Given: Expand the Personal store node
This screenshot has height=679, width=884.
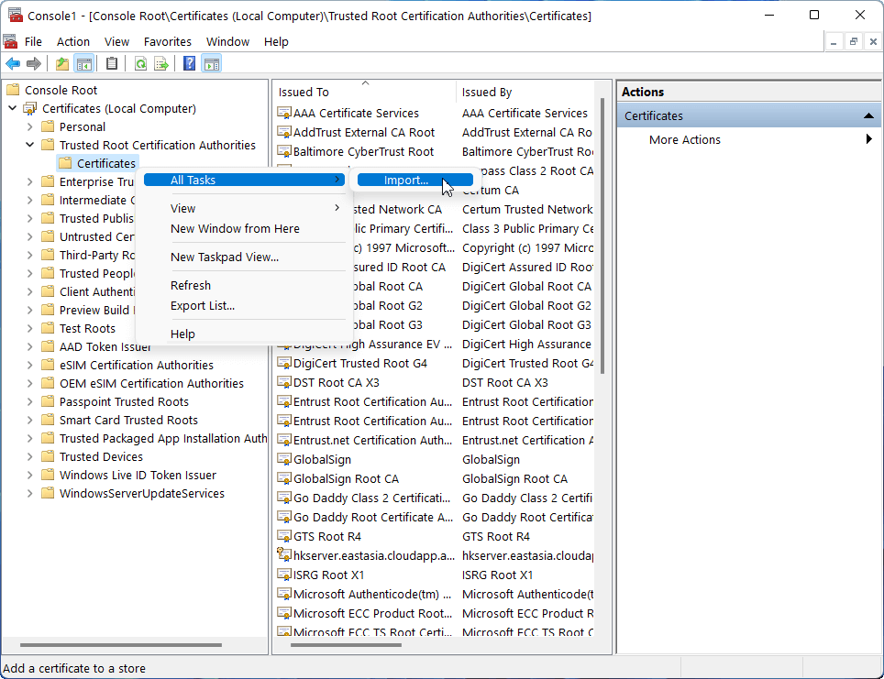Looking at the screenshot, I should point(30,126).
